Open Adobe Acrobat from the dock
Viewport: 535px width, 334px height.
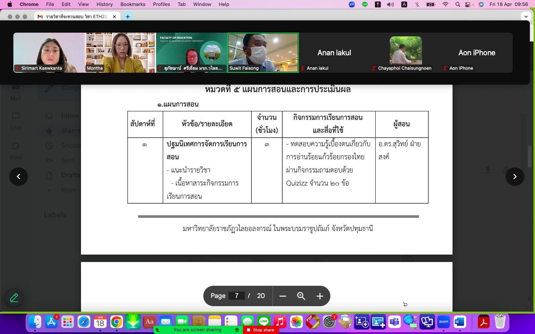coord(483,322)
